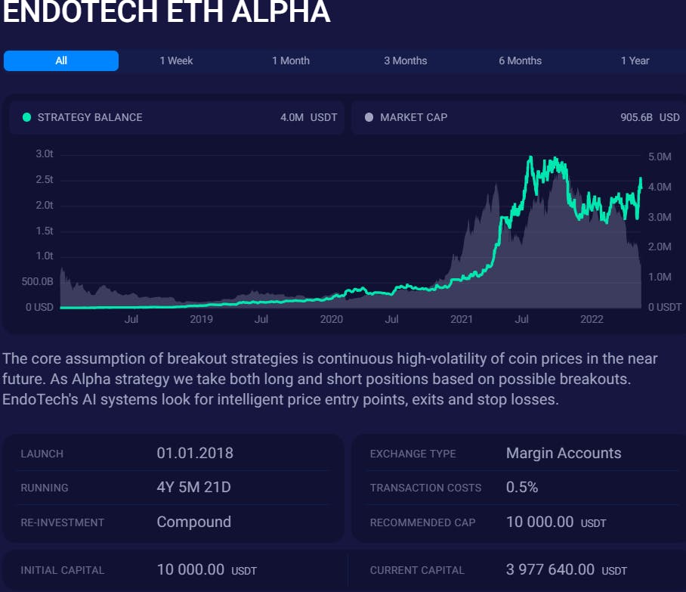Image resolution: width=686 pixels, height=592 pixels.
Task: Click the green Strategy Balance legend dot
Action: coord(27,117)
